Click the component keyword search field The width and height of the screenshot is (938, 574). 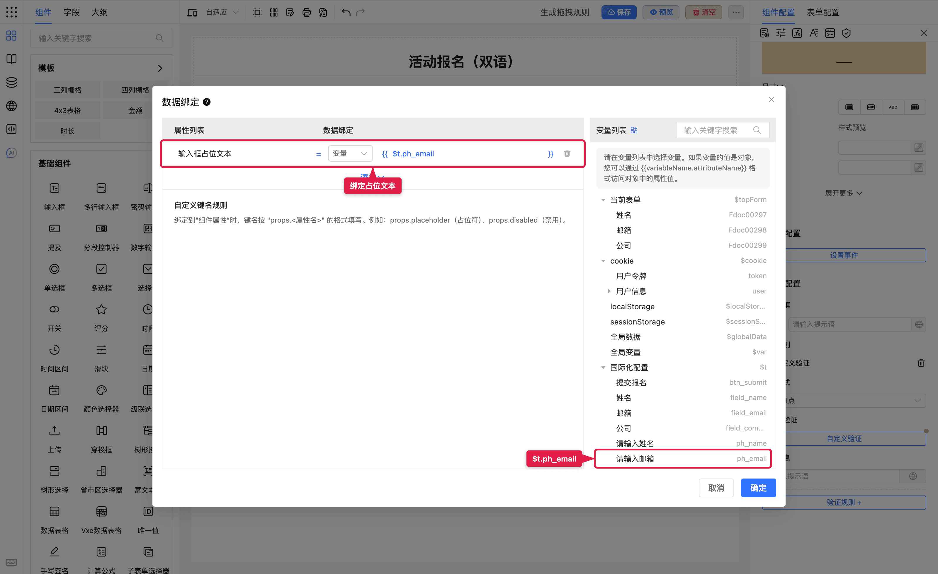tap(101, 38)
